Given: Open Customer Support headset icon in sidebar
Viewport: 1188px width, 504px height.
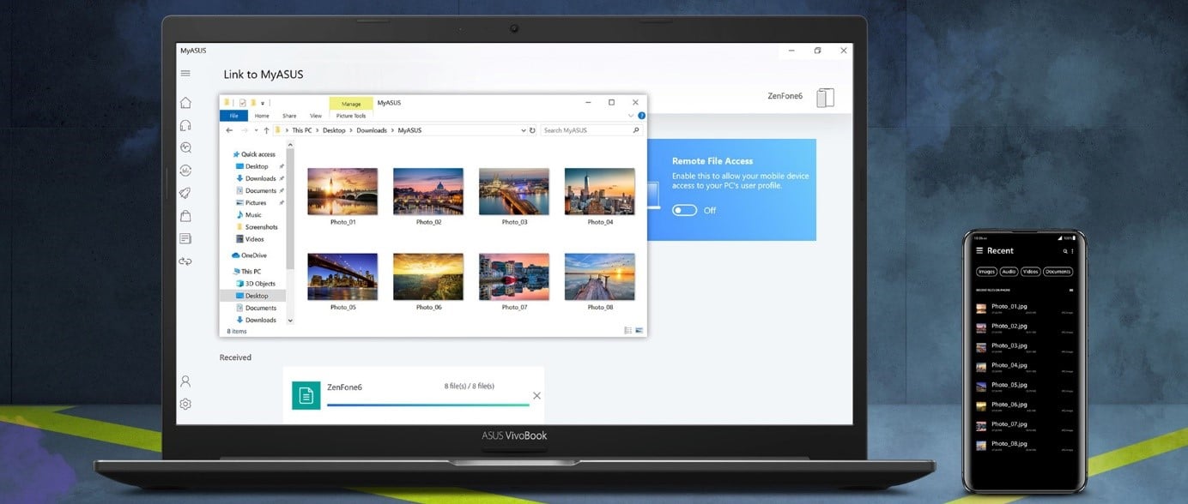Looking at the screenshot, I should point(185,125).
